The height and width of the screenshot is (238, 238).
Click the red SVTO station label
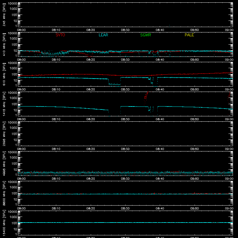60,35
